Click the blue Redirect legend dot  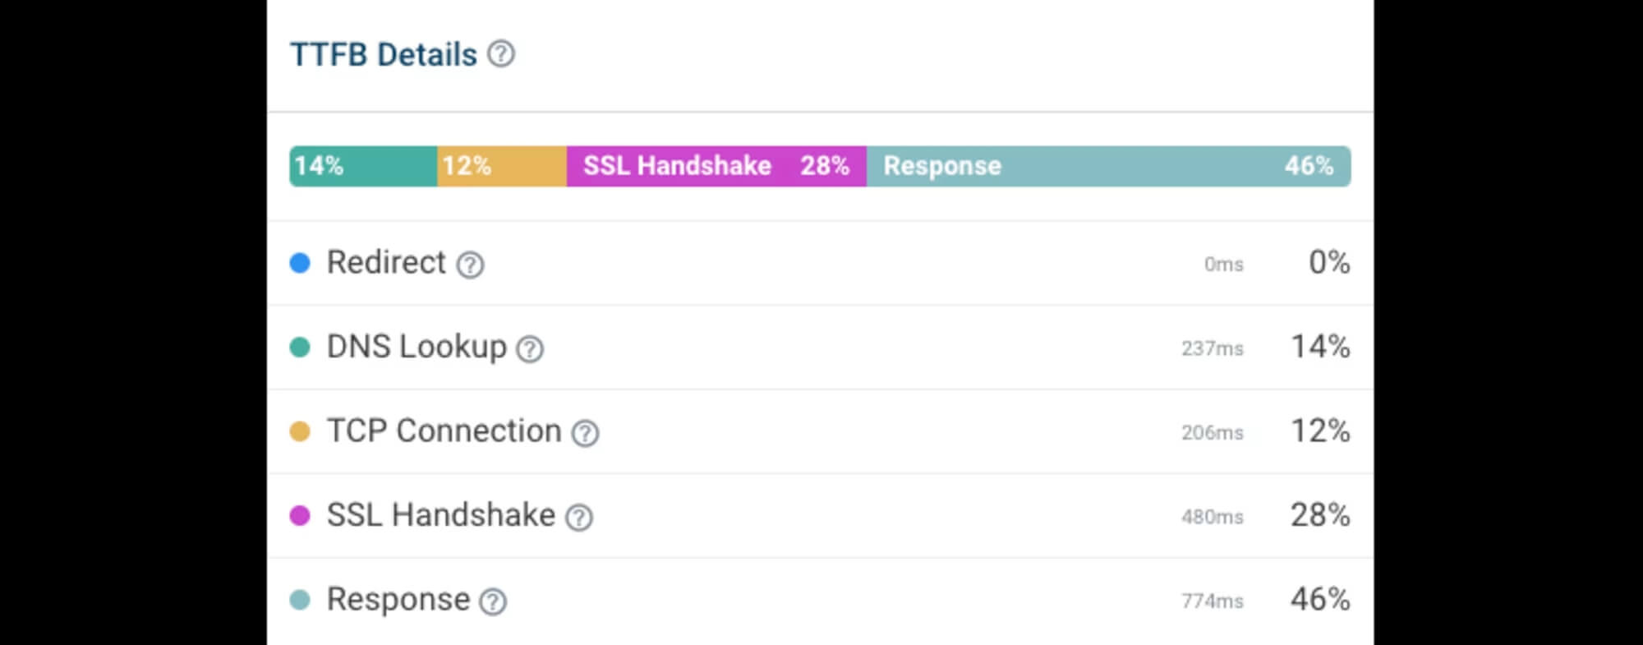[300, 263]
